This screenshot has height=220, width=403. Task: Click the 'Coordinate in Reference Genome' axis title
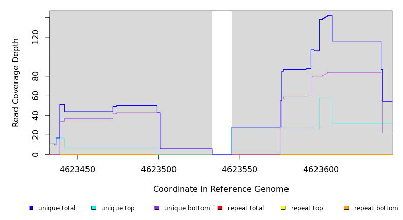221,189
